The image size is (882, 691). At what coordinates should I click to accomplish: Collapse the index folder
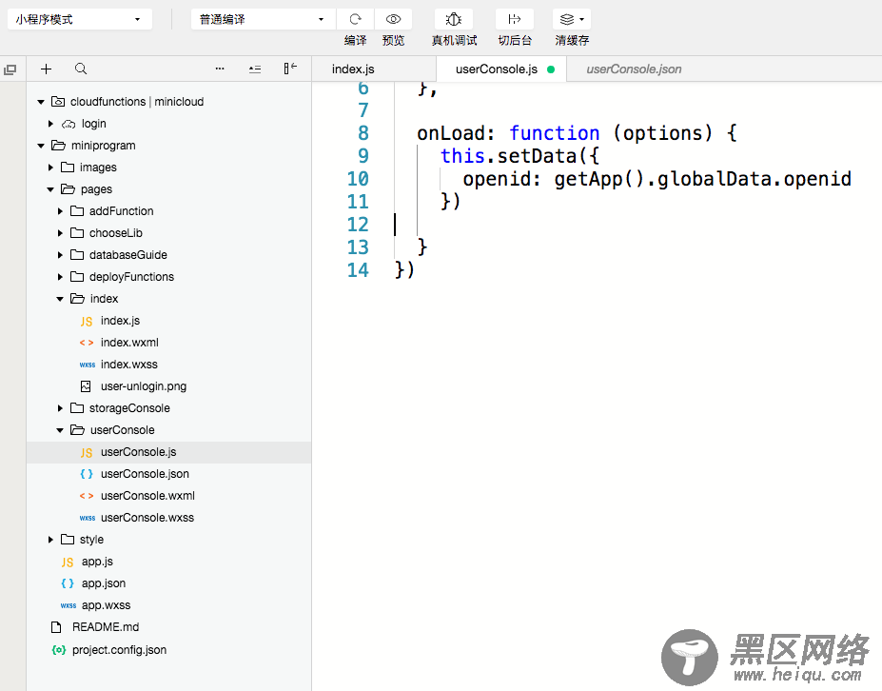pyautogui.click(x=60, y=300)
